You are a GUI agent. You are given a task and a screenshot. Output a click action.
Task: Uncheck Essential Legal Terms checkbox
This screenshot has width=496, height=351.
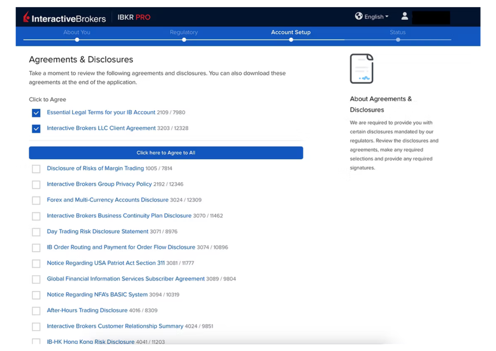(36, 113)
